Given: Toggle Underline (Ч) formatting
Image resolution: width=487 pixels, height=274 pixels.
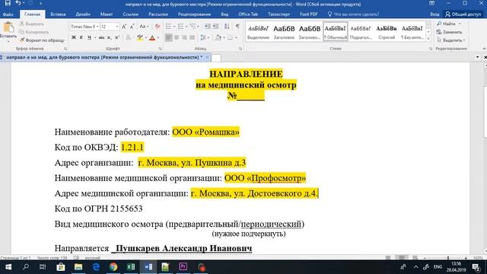Looking at the screenshot, I should click(x=89, y=37).
